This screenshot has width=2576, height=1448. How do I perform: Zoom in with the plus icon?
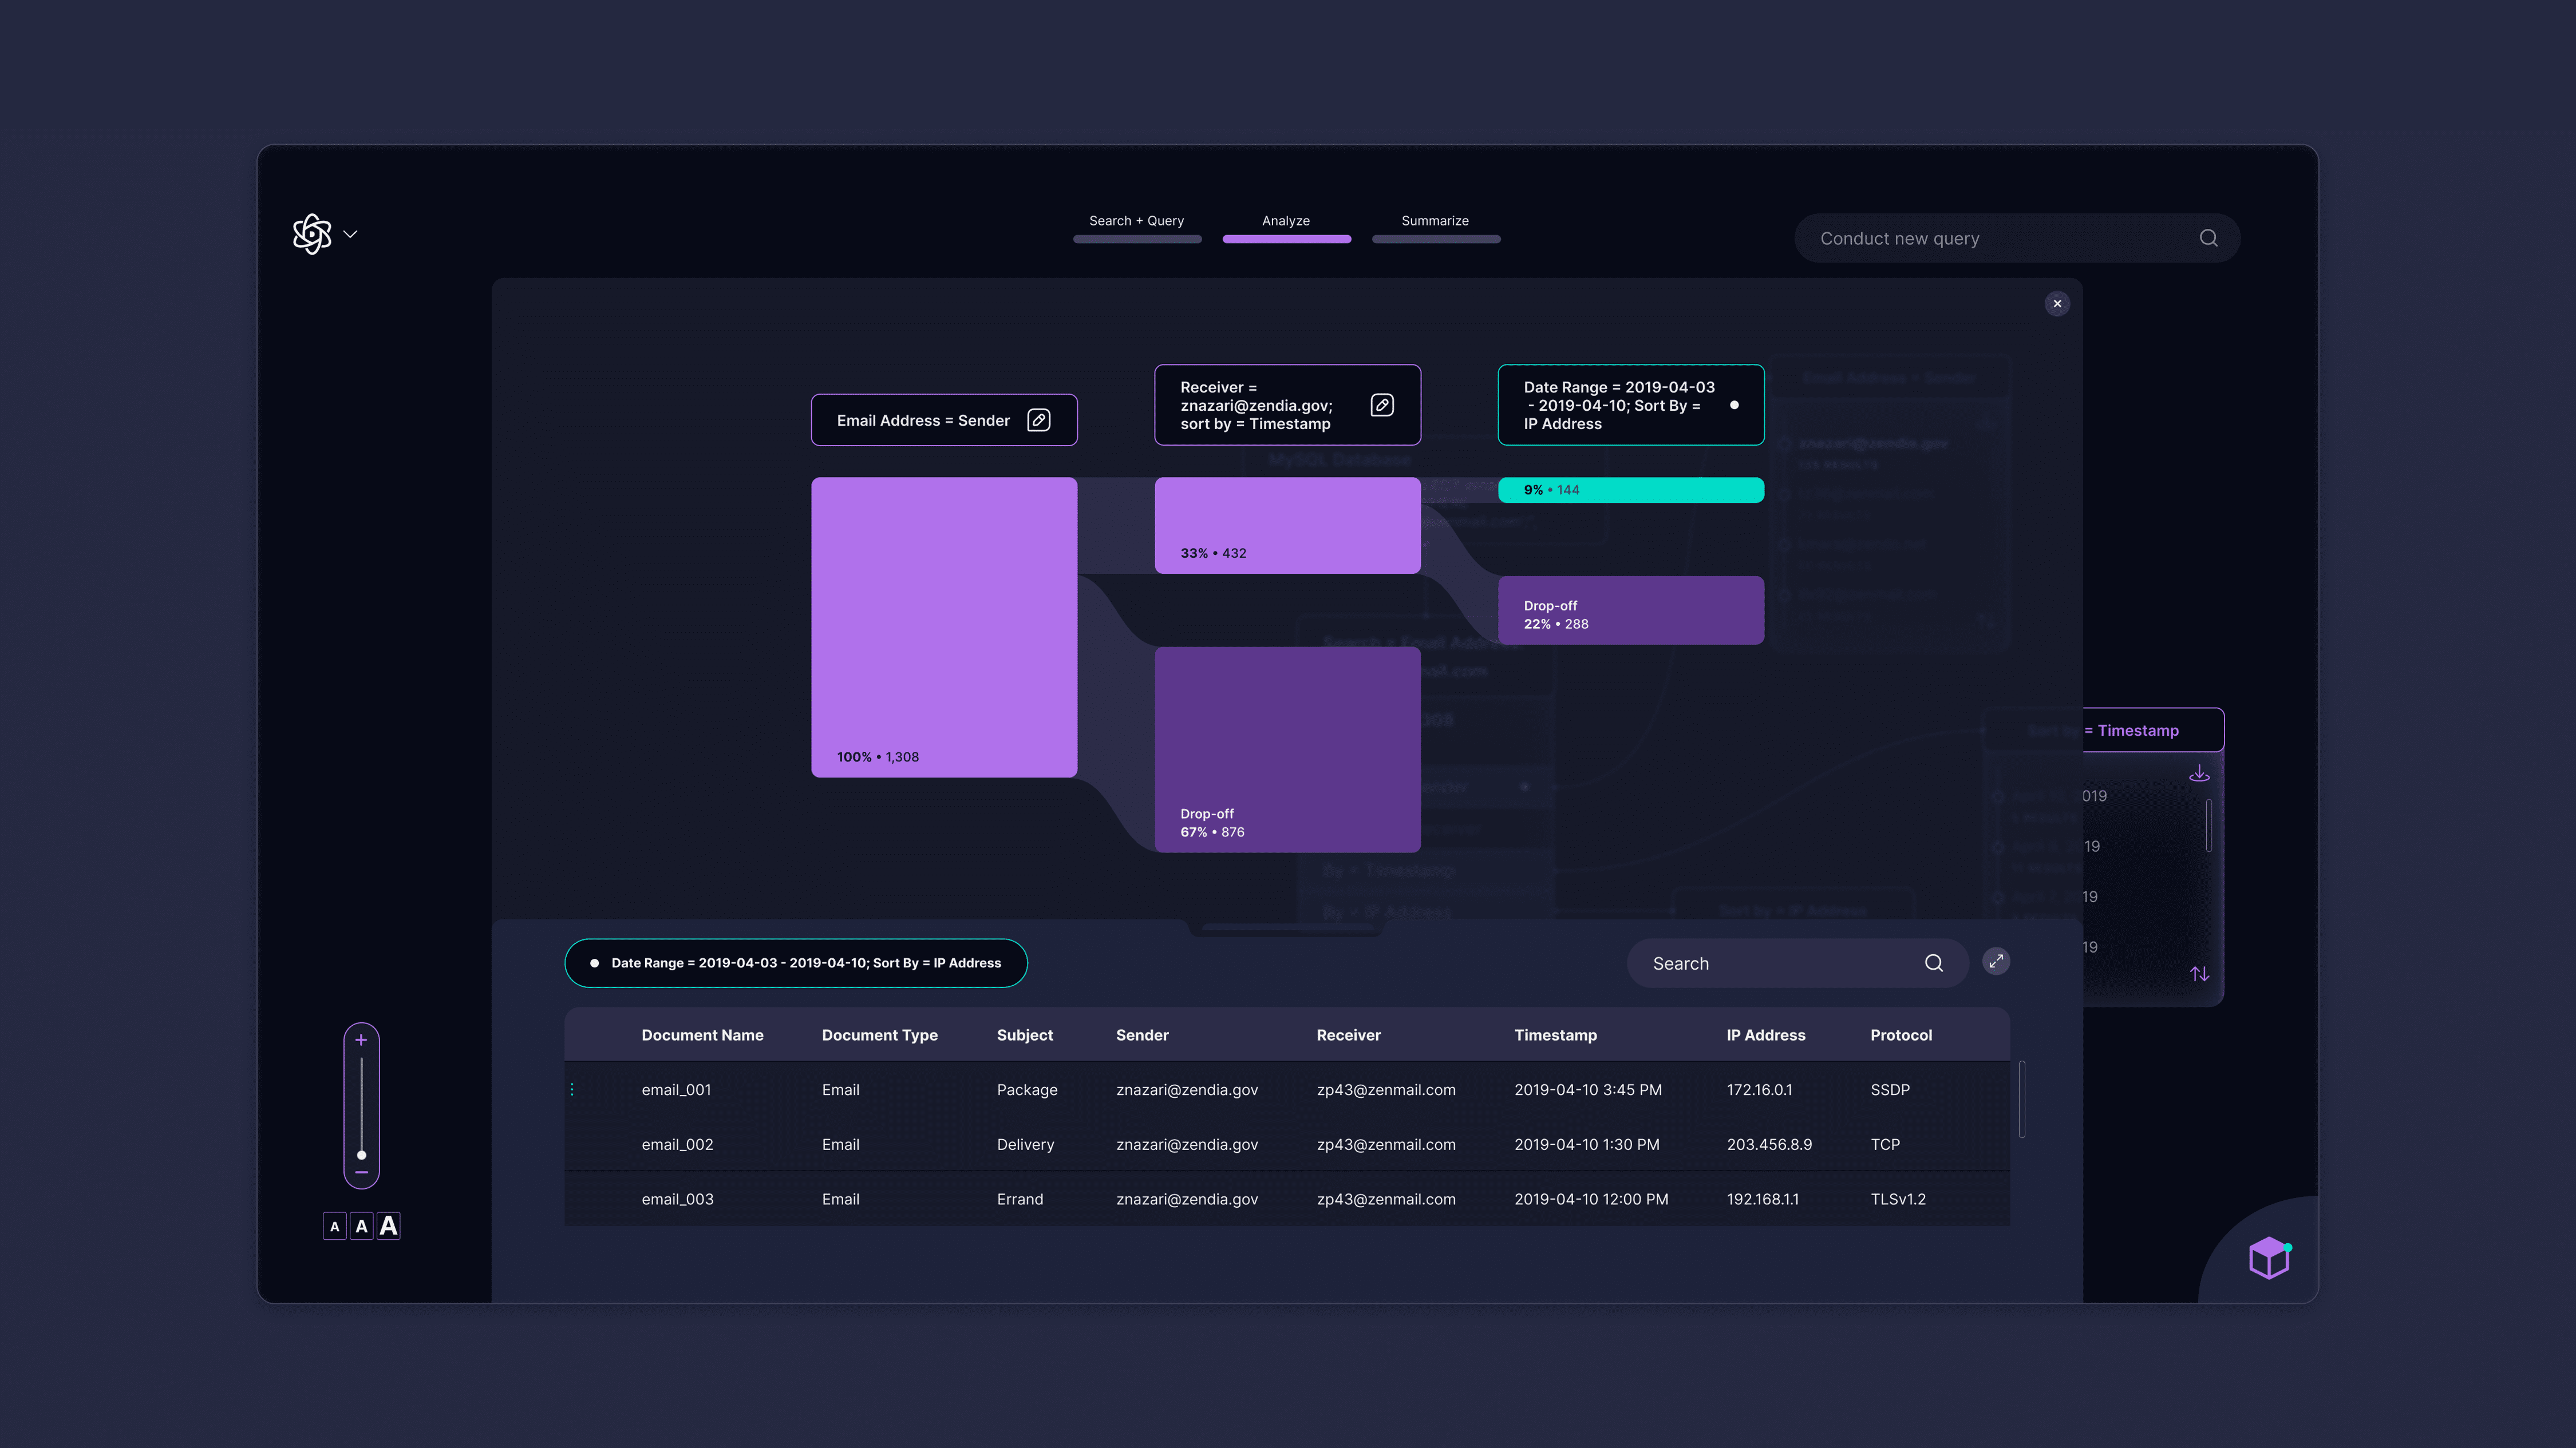coord(361,1040)
